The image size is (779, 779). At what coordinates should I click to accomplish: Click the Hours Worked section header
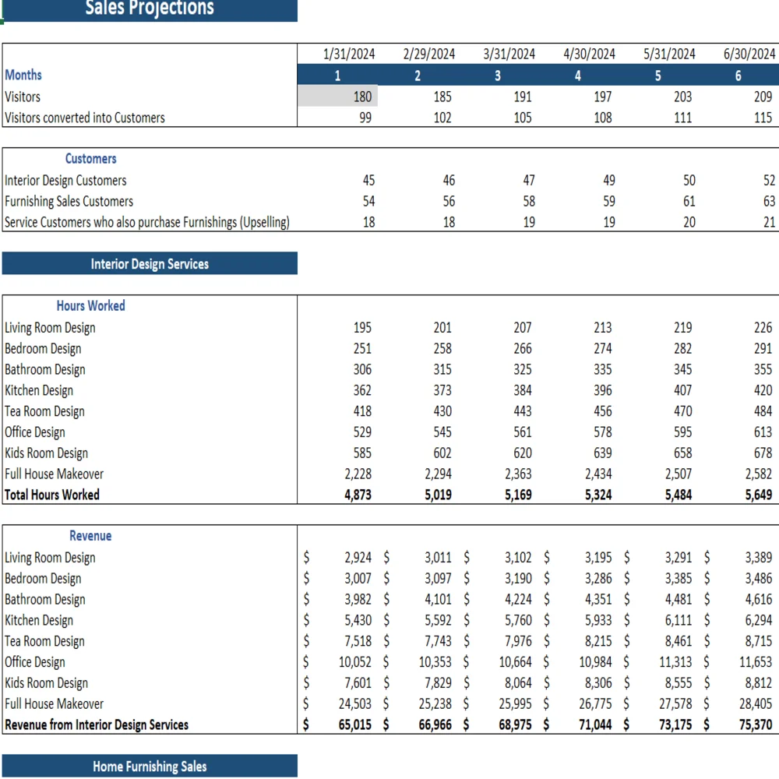pyautogui.click(x=90, y=305)
